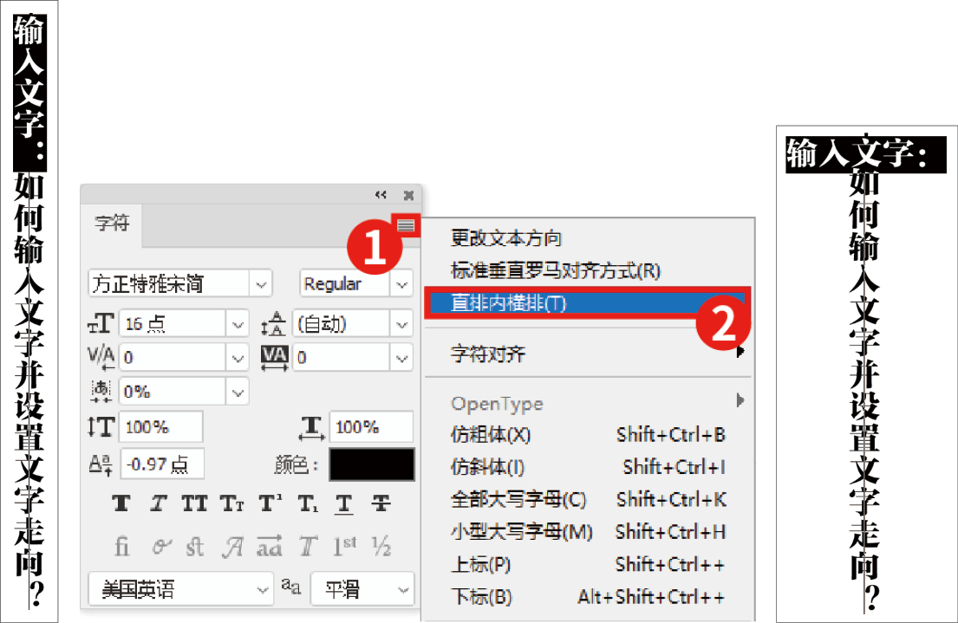The image size is (958, 623).
Task: Toggle the All Caps TT button
Action: coord(194,503)
